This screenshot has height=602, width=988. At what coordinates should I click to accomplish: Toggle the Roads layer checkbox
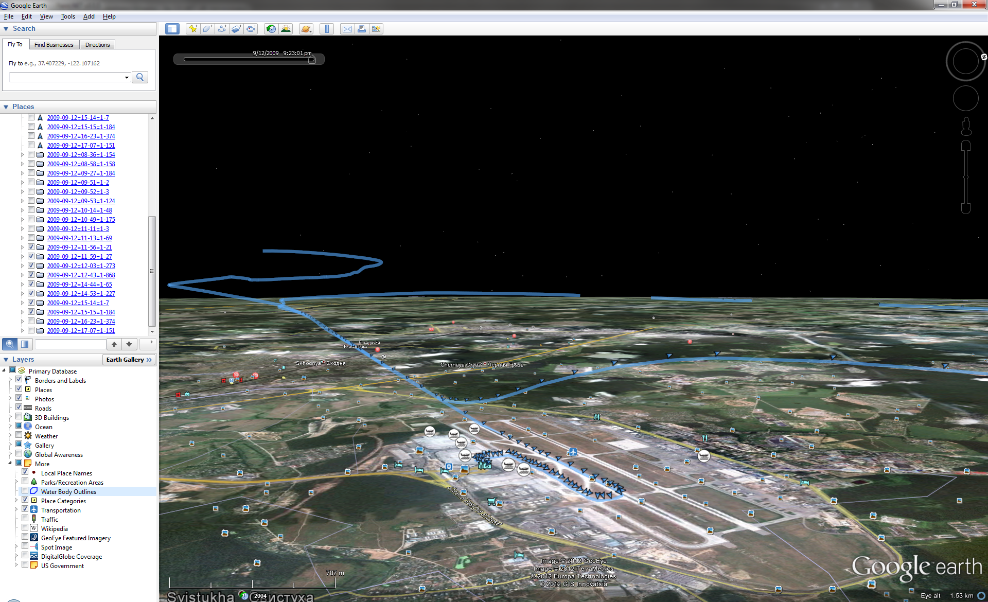19,408
